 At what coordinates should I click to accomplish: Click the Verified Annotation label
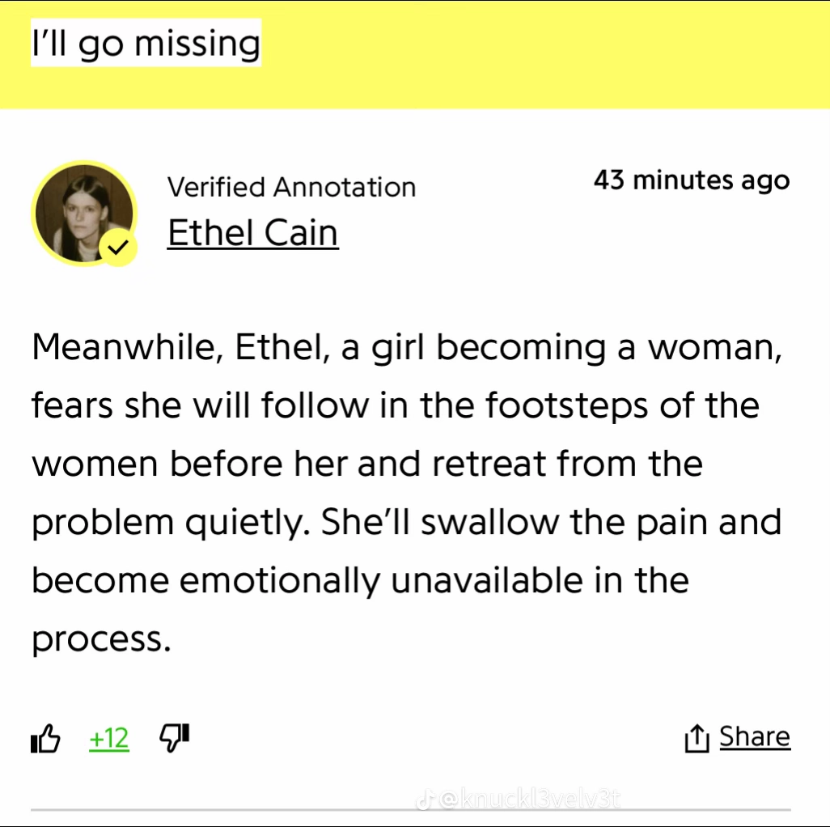pyautogui.click(x=292, y=187)
